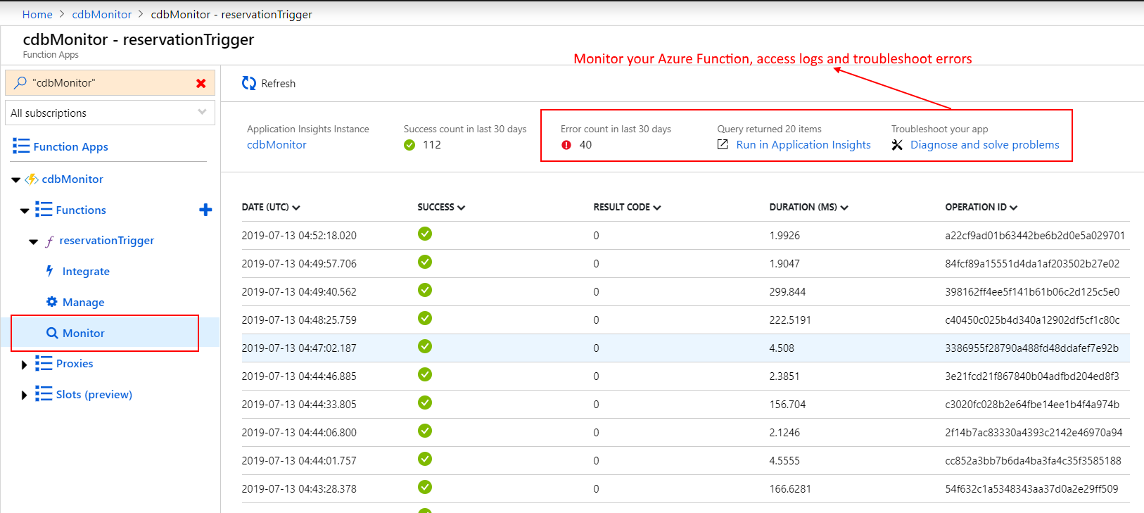Click the Integrate lightning icon
This screenshot has width=1144, height=513.
coord(49,271)
